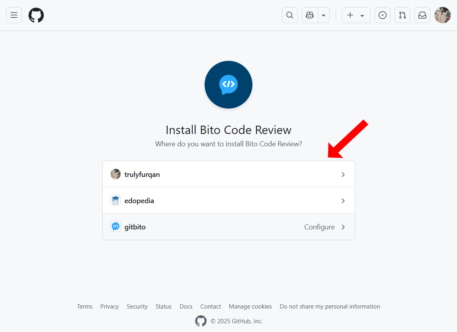This screenshot has width=457, height=332.
Task: Click the chevron next to edopedia
Action: coord(343,201)
